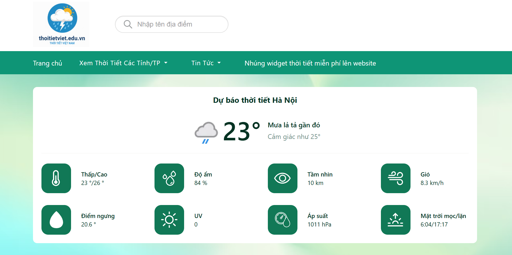The image size is (512, 255).
Task: Click the 10 km visibility value
Action: [315, 183]
